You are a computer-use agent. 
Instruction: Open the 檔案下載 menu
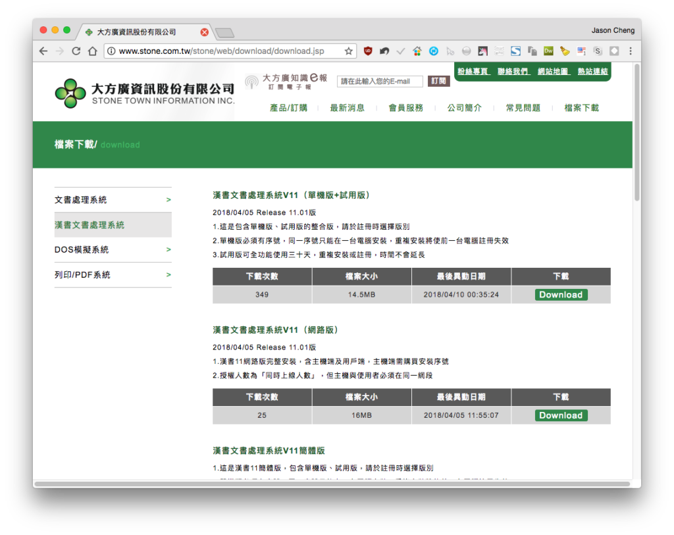click(x=581, y=108)
